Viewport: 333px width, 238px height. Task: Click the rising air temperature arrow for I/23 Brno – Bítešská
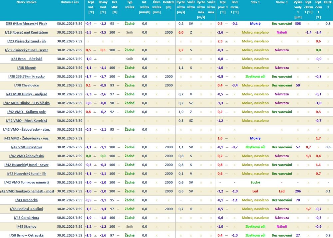(x=95, y=59)
